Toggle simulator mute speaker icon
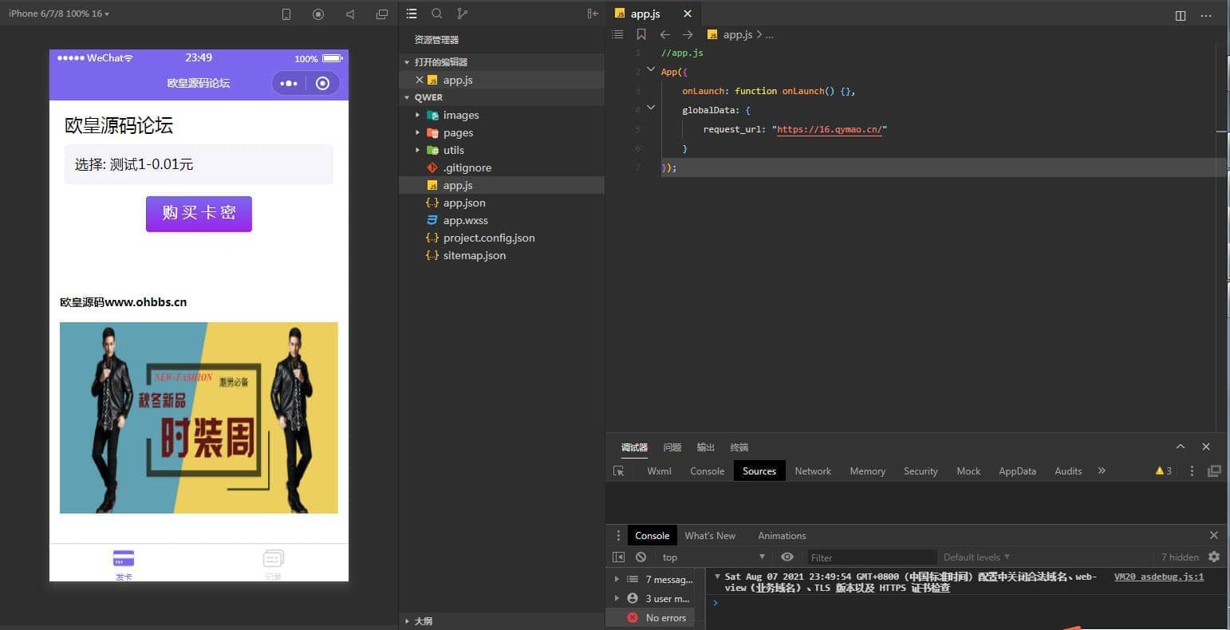The height and width of the screenshot is (630, 1230). point(350,14)
